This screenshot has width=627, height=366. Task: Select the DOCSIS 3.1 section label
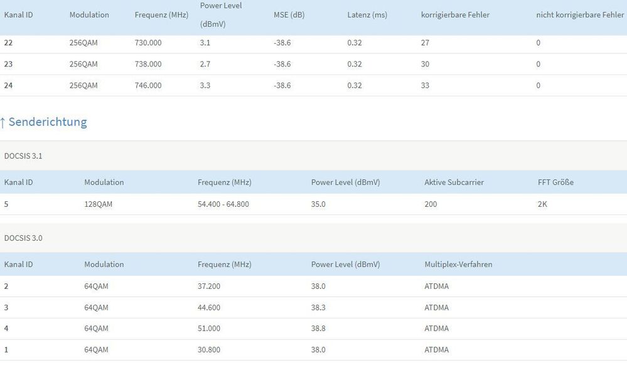[x=23, y=155]
